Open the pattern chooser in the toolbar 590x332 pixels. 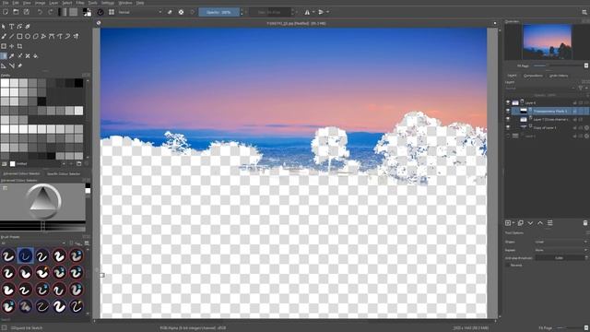point(74,12)
